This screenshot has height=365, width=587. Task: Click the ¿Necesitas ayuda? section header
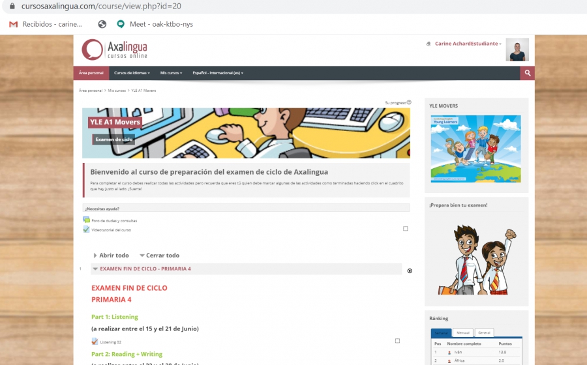pos(246,208)
